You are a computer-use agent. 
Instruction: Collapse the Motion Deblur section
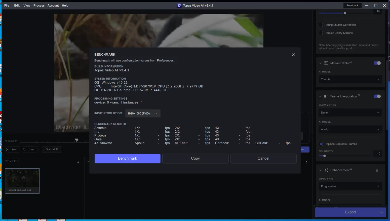[320, 63]
